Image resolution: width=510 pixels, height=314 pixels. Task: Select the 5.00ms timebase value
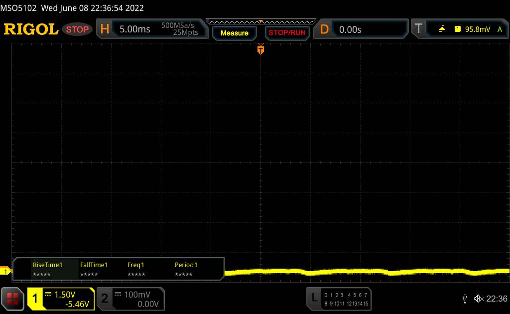coord(134,29)
